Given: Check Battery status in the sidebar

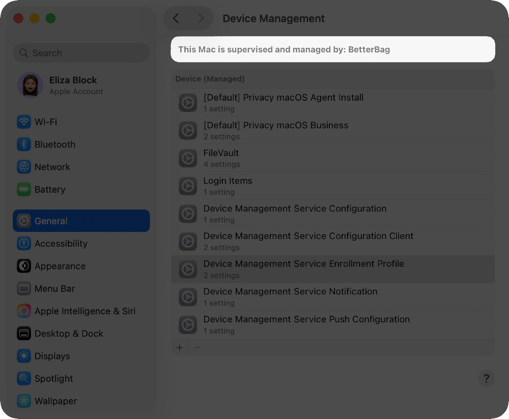Looking at the screenshot, I should (x=50, y=189).
